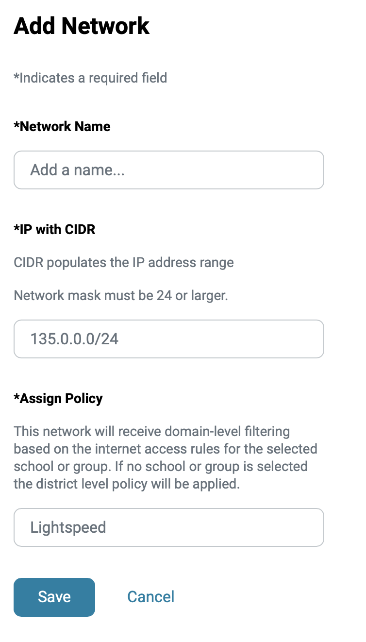The width and height of the screenshot is (366, 642).
Task: Click the CIDR populates IP range helper text
Action: click(124, 262)
